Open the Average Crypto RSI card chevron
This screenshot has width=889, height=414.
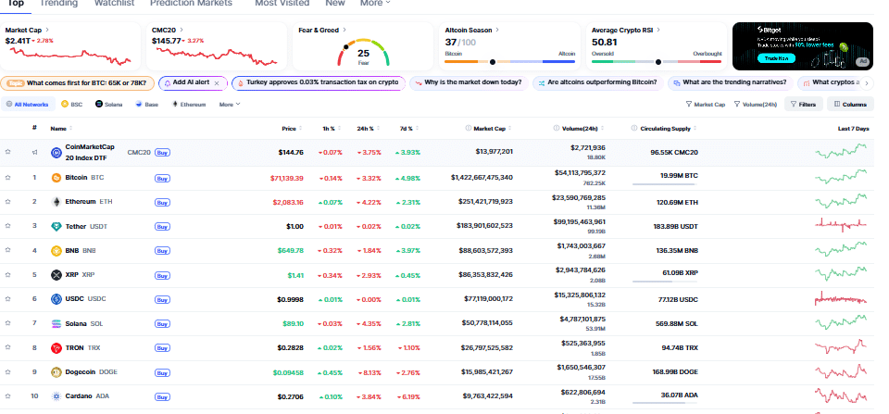tap(658, 30)
